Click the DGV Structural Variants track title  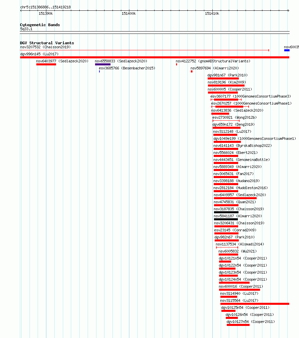(47, 43)
